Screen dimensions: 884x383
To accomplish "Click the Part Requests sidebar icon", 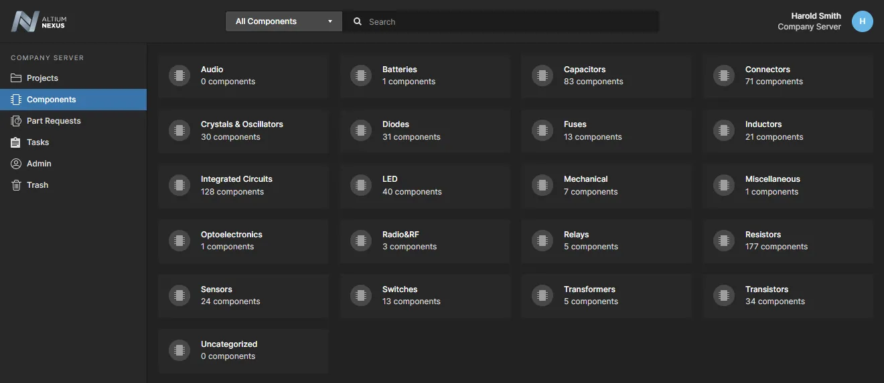I will coord(16,121).
